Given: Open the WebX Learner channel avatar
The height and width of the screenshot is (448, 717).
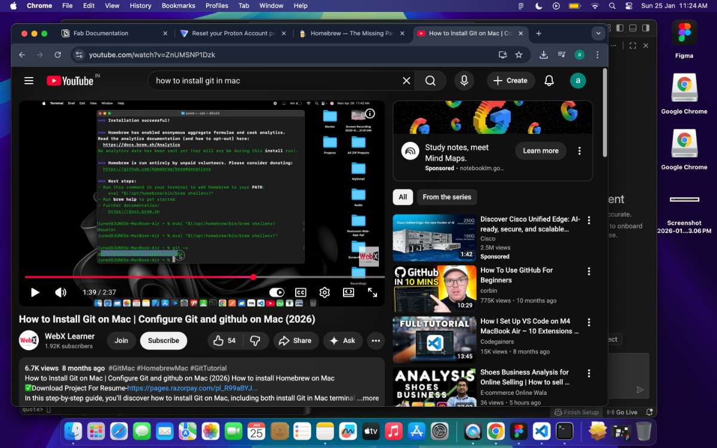Looking at the screenshot, I should coord(29,340).
